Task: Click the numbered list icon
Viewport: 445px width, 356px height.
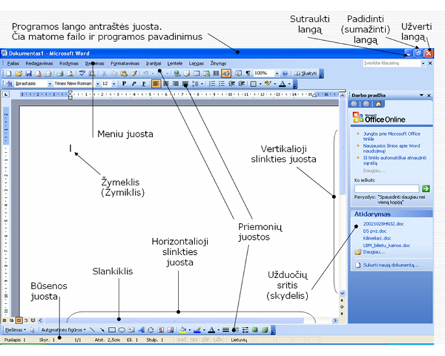Action: [212, 84]
